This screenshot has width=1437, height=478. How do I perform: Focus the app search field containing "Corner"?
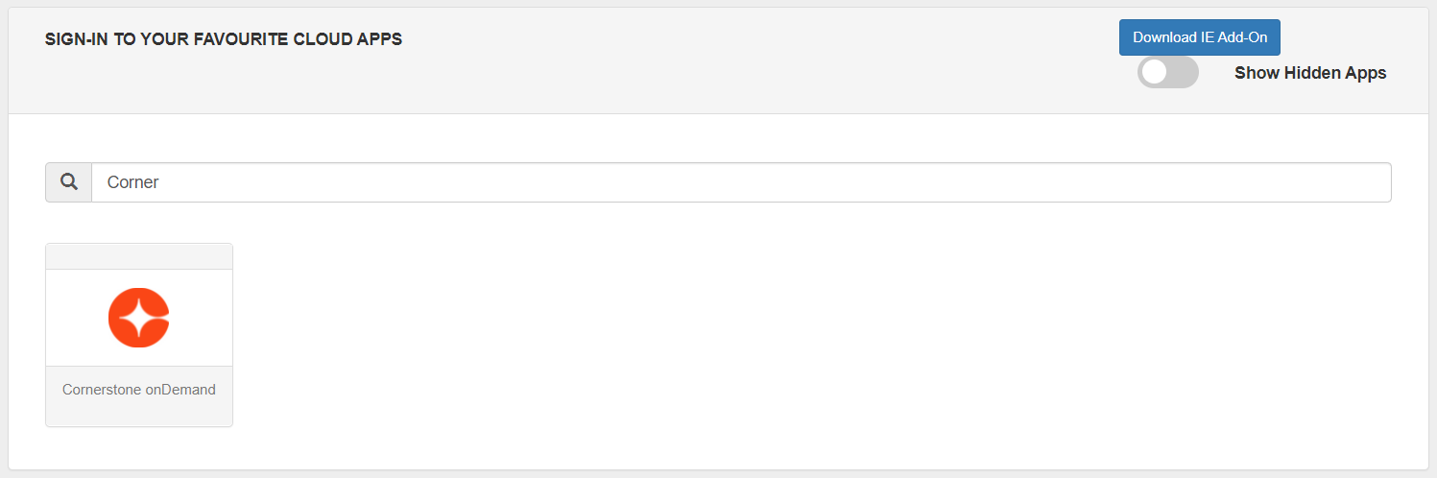coord(739,182)
